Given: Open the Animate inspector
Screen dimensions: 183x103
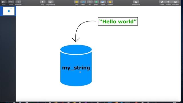Looking at the screenshot, I should tap(168, 2).
